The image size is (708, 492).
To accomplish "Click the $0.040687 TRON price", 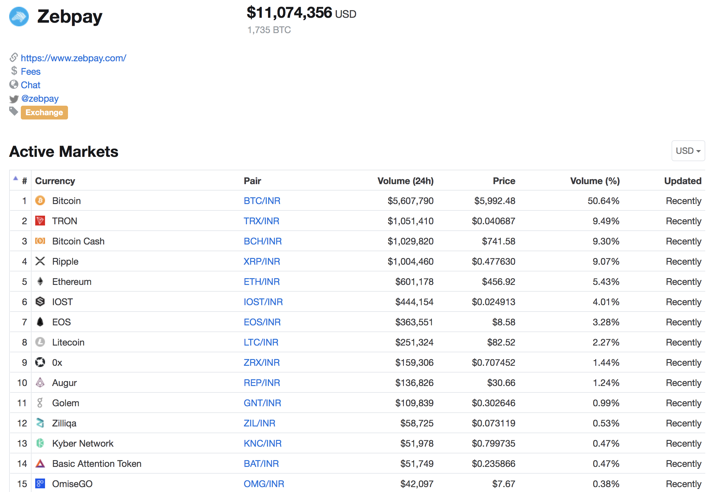I will (x=493, y=221).
